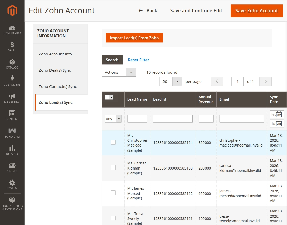Click lead id 1233561000000585161
The width and height of the screenshot is (287, 225).
(x=173, y=219)
